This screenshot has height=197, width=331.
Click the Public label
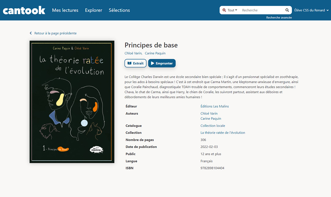(130, 154)
